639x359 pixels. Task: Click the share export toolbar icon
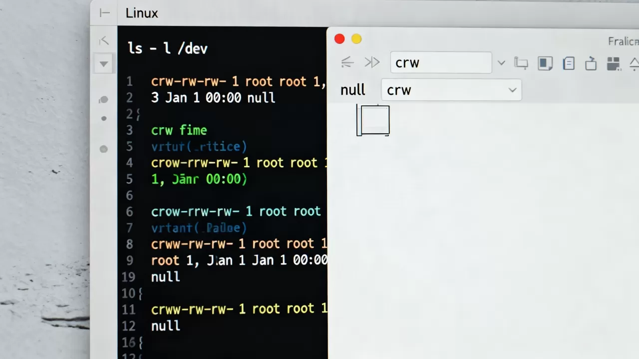pos(591,63)
